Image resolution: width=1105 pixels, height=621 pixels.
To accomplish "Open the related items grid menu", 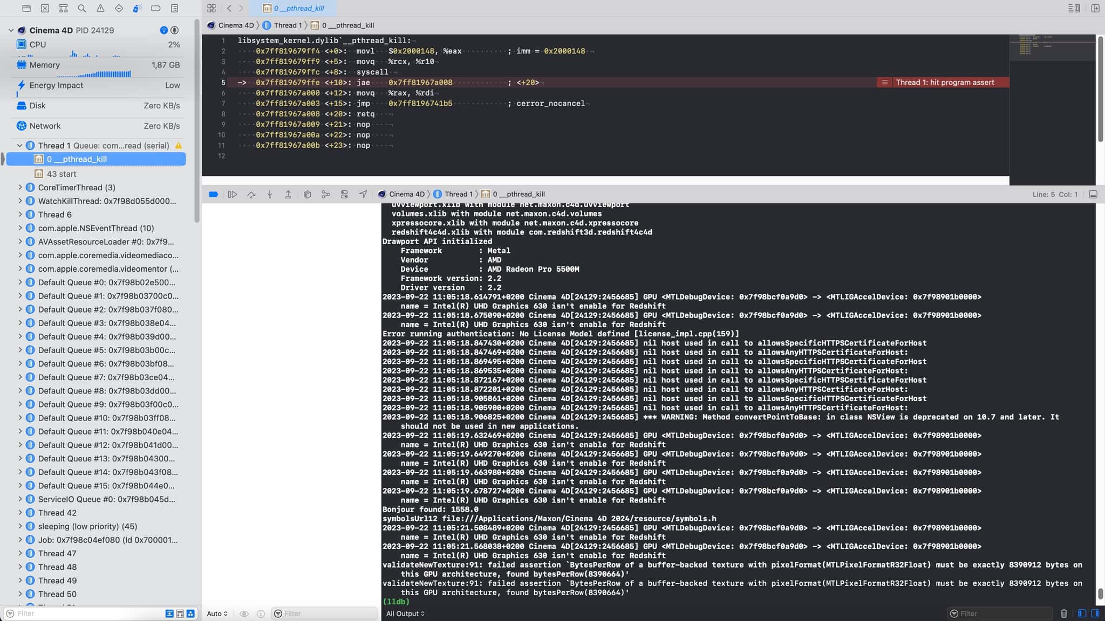I will pyautogui.click(x=212, y=8).
